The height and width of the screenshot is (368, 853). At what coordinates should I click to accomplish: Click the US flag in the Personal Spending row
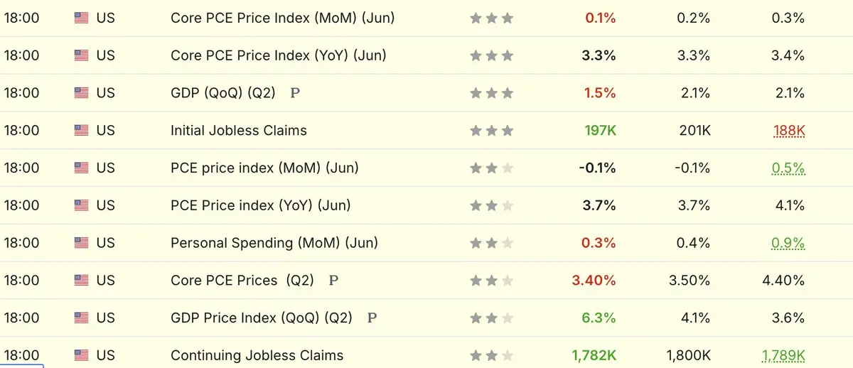tap(81, 243)
